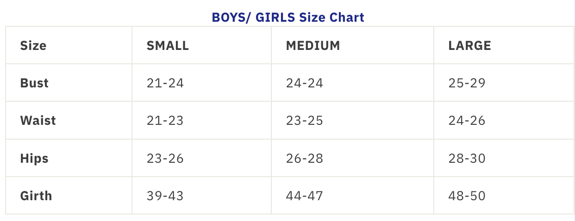575x221 pixels.
Task: Select the Girth row label
Action: pyautogui.click(x=36, y=196)
